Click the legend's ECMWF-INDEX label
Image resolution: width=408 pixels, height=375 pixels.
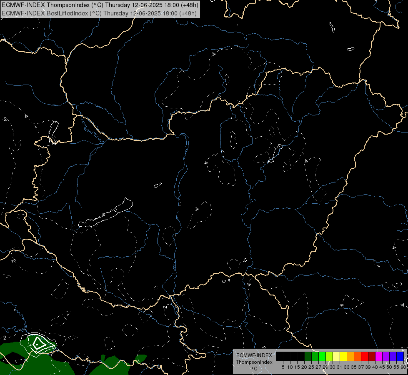click(254, 355)
